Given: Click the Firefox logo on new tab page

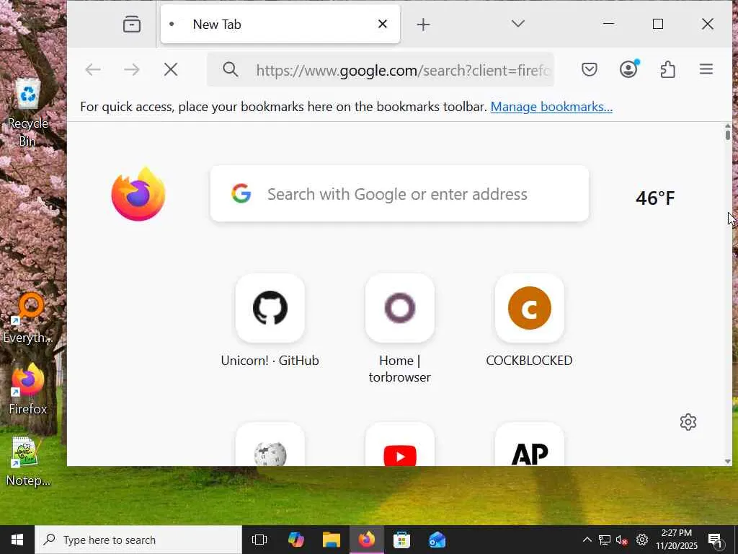Looking at the screenshot, I should [138, 193].
